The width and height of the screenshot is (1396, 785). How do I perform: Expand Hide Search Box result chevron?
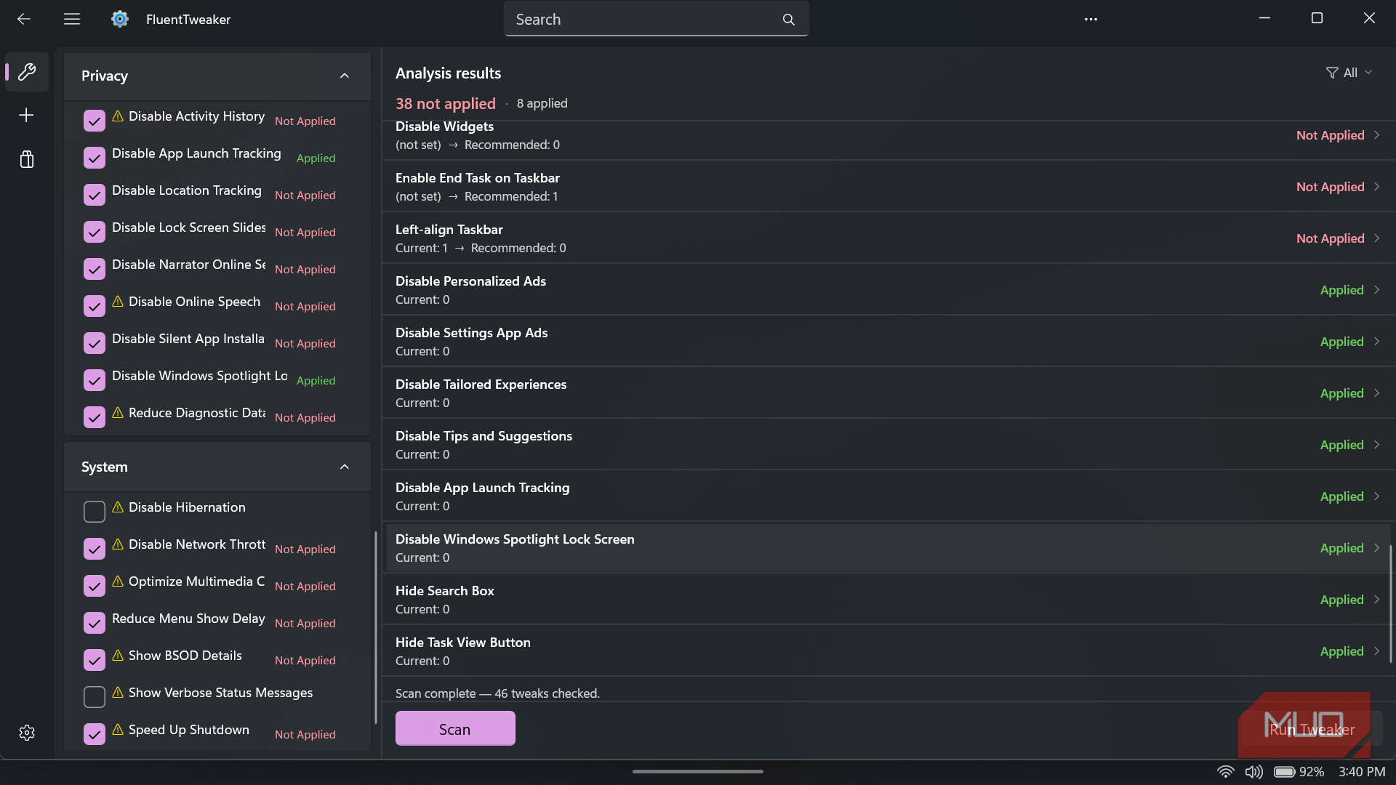(x=1376, y=600)
